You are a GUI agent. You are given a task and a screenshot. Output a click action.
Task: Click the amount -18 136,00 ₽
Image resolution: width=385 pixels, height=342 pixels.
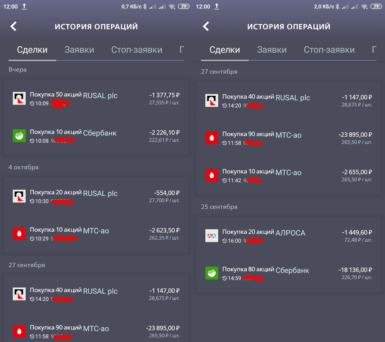(355, 270)
